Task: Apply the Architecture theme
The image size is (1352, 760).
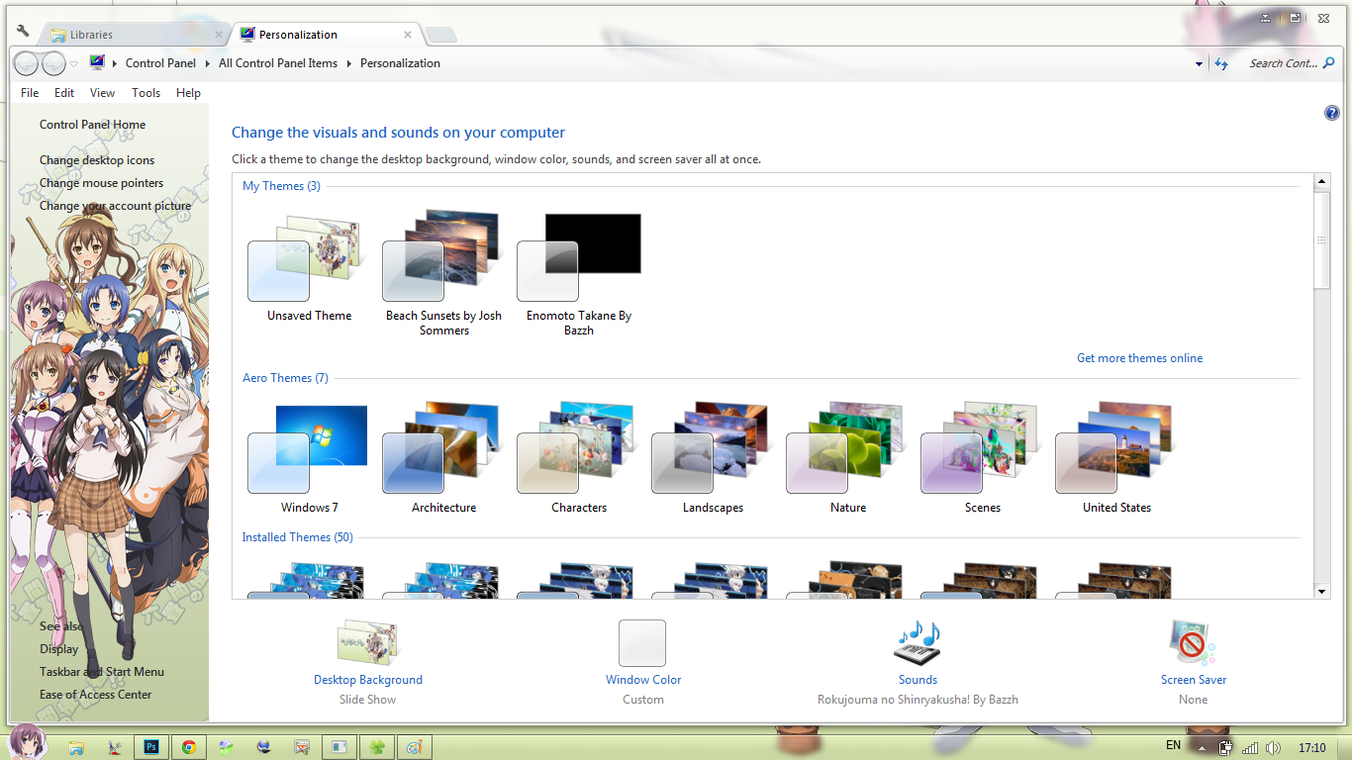Action: (443, 457)
